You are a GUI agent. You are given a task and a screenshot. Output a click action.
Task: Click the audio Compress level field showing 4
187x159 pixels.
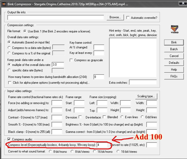102,145
